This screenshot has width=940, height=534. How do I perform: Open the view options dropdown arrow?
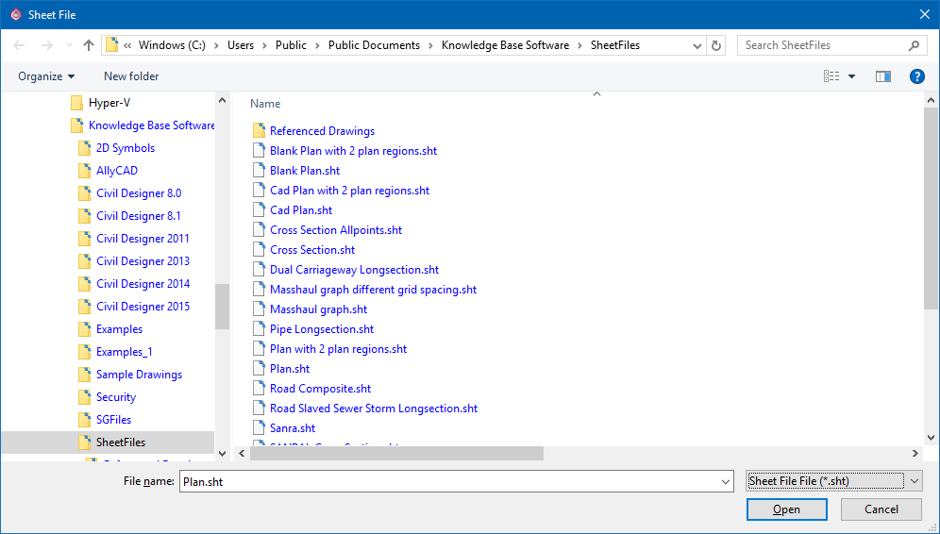(851, 76)
